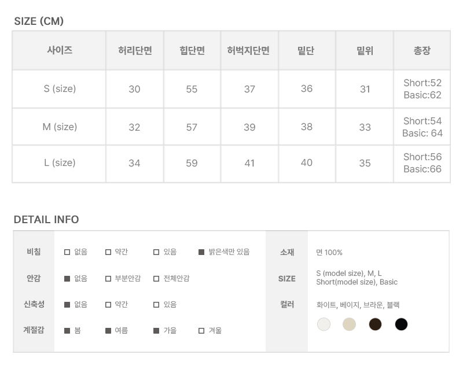The width and height of the screenshot is (463, 388).
Task: Toggle the 신축성 '있음' checkbox
Action: [156, 305]
